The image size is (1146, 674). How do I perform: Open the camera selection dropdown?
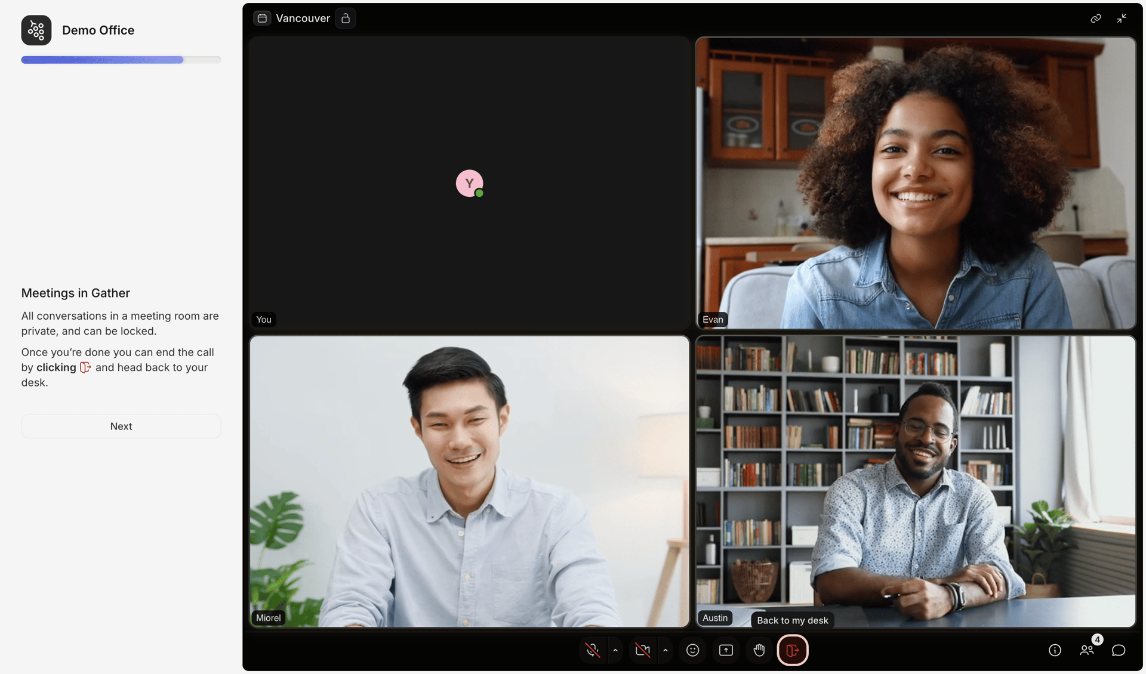click(666, 650)
